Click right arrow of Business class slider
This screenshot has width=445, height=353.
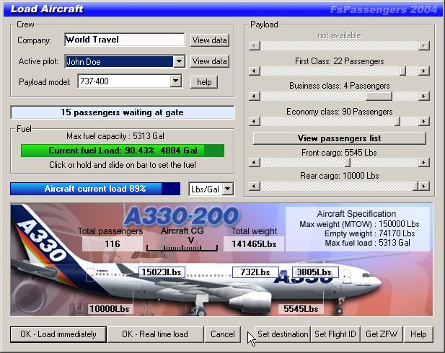click(423, 96)
